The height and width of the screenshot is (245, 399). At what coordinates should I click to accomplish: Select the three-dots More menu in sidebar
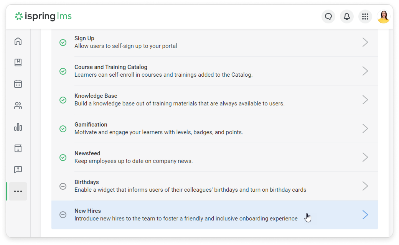(x=18, y=191)
